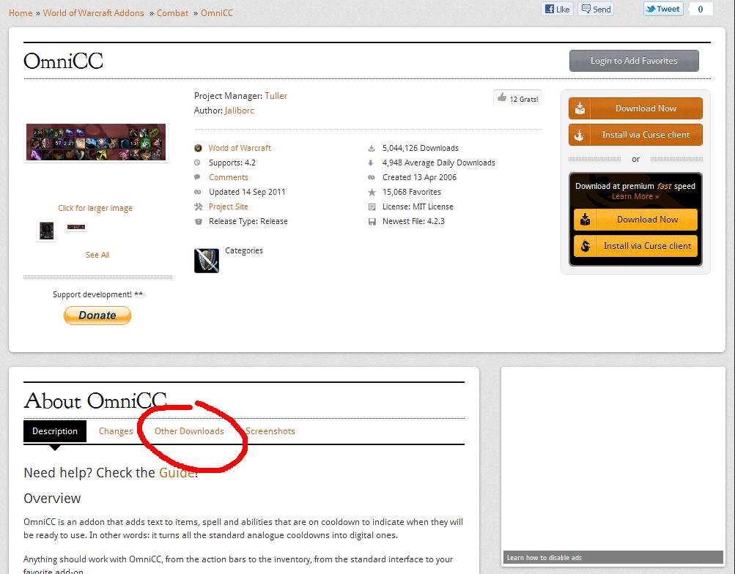
Task: Open the Home breadcrumb link
Action: [21, 13]
